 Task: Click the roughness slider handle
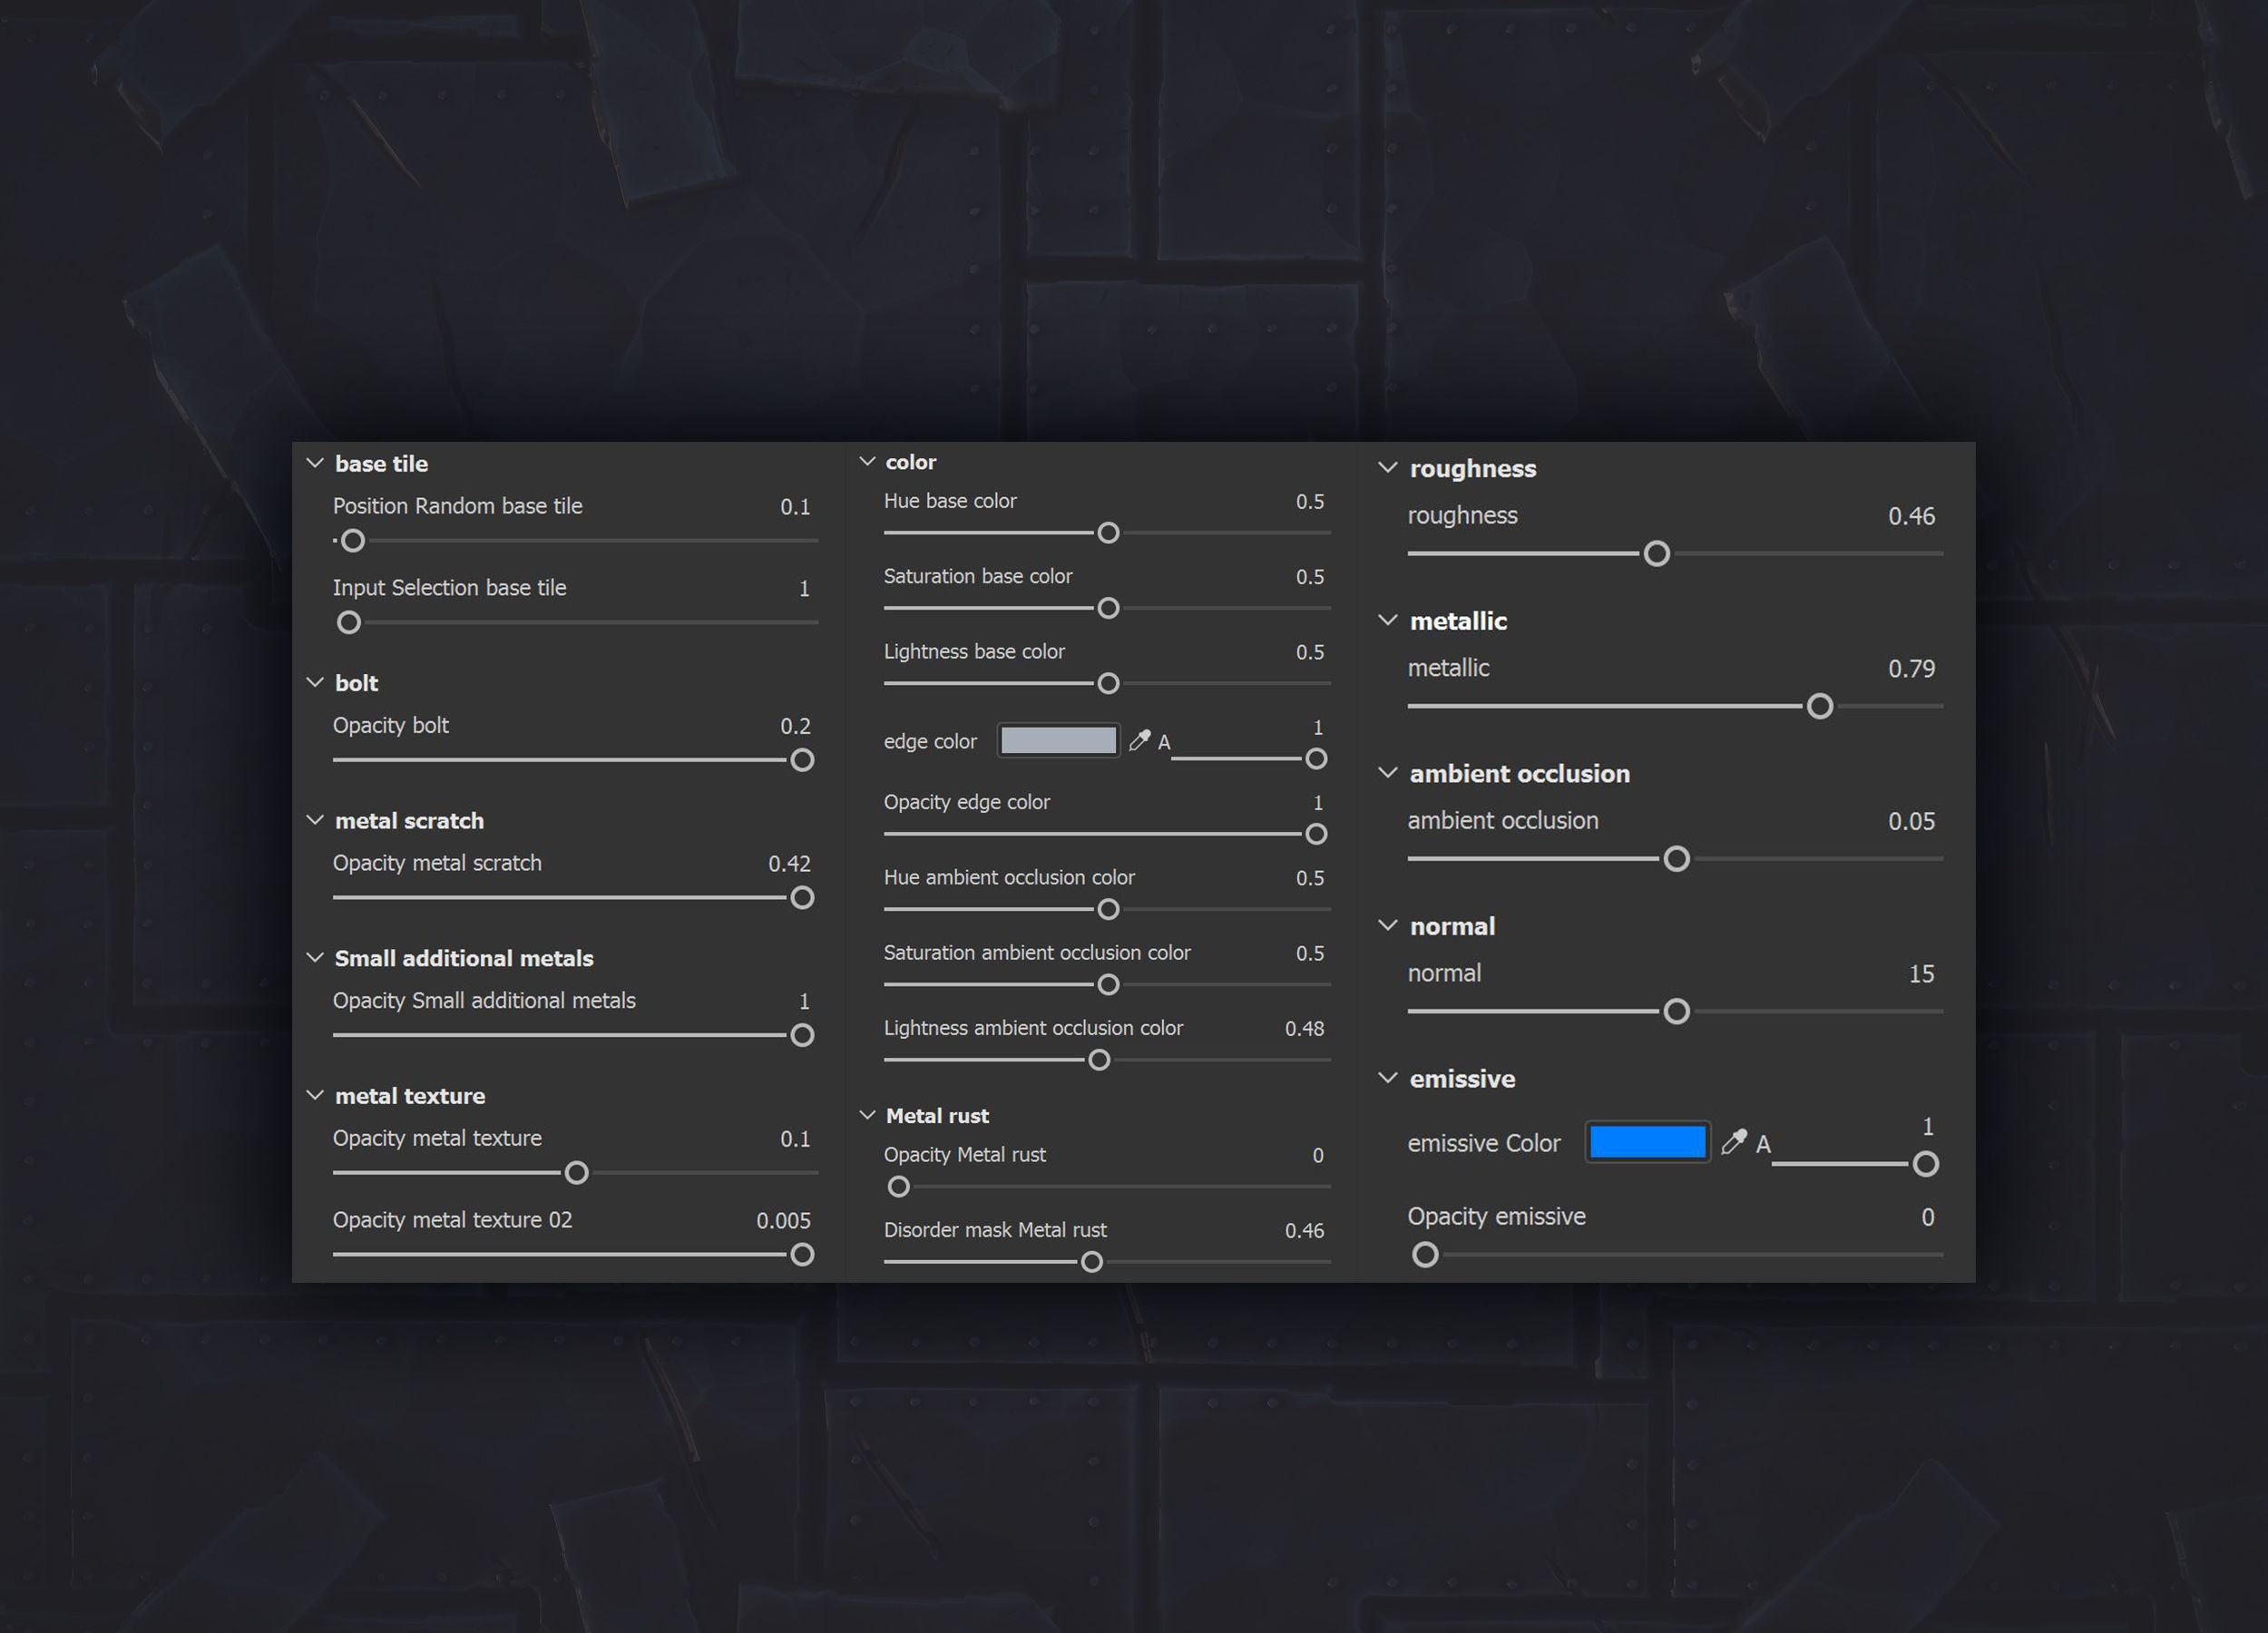pyautogui.click(x=1657, y=554)
